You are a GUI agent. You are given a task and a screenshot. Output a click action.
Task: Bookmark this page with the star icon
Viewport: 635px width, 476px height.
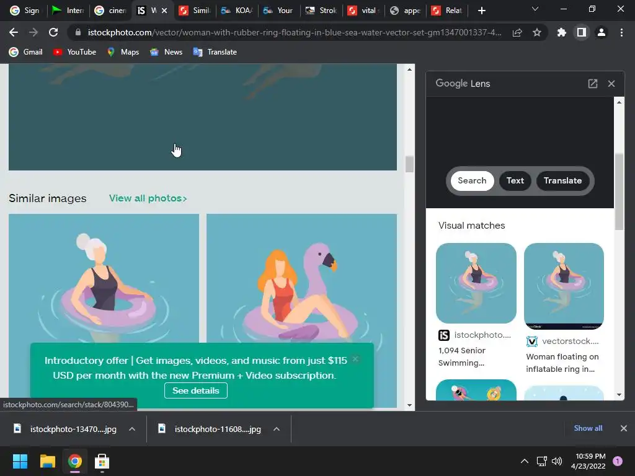click(536, 32)
